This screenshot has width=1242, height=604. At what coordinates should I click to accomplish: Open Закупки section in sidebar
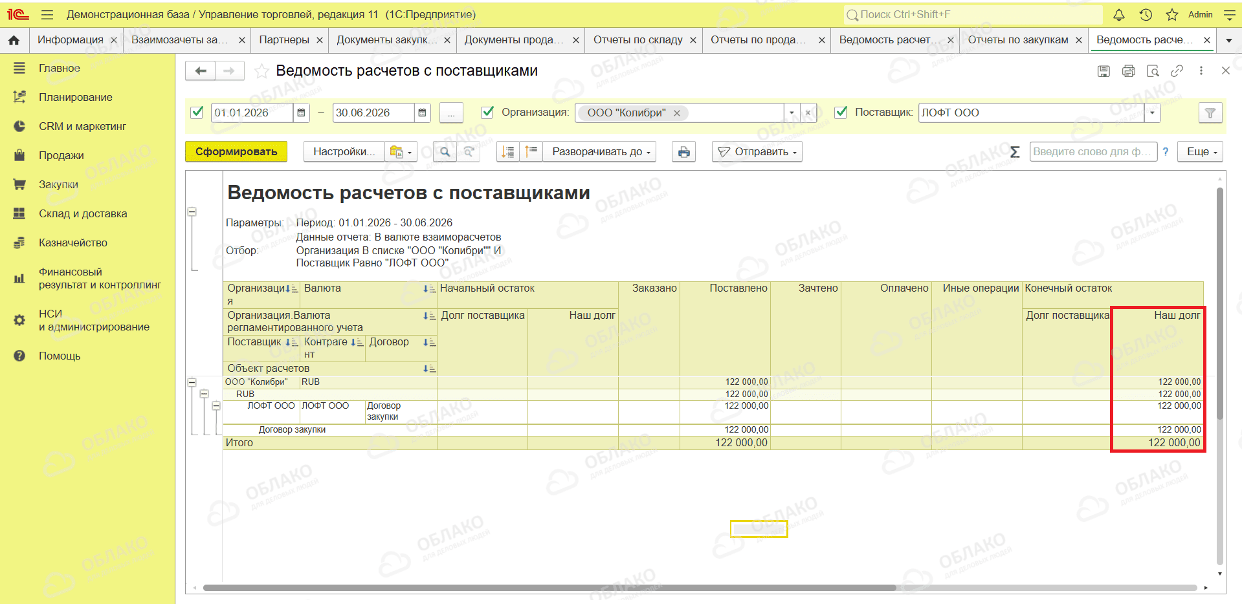tap(58, 185)
